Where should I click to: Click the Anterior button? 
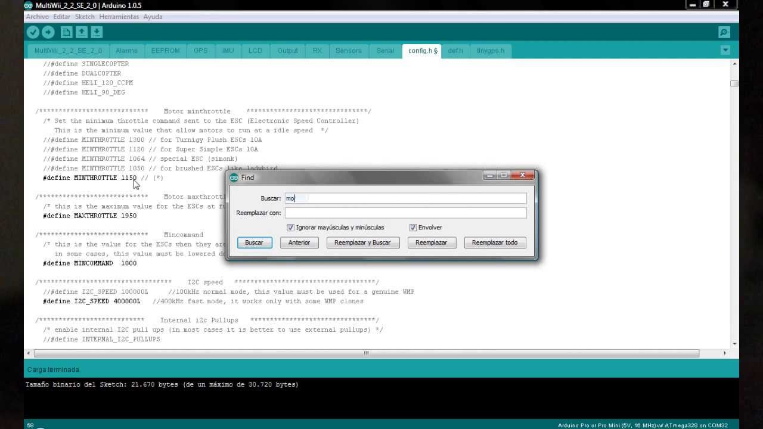coord(299,243)
